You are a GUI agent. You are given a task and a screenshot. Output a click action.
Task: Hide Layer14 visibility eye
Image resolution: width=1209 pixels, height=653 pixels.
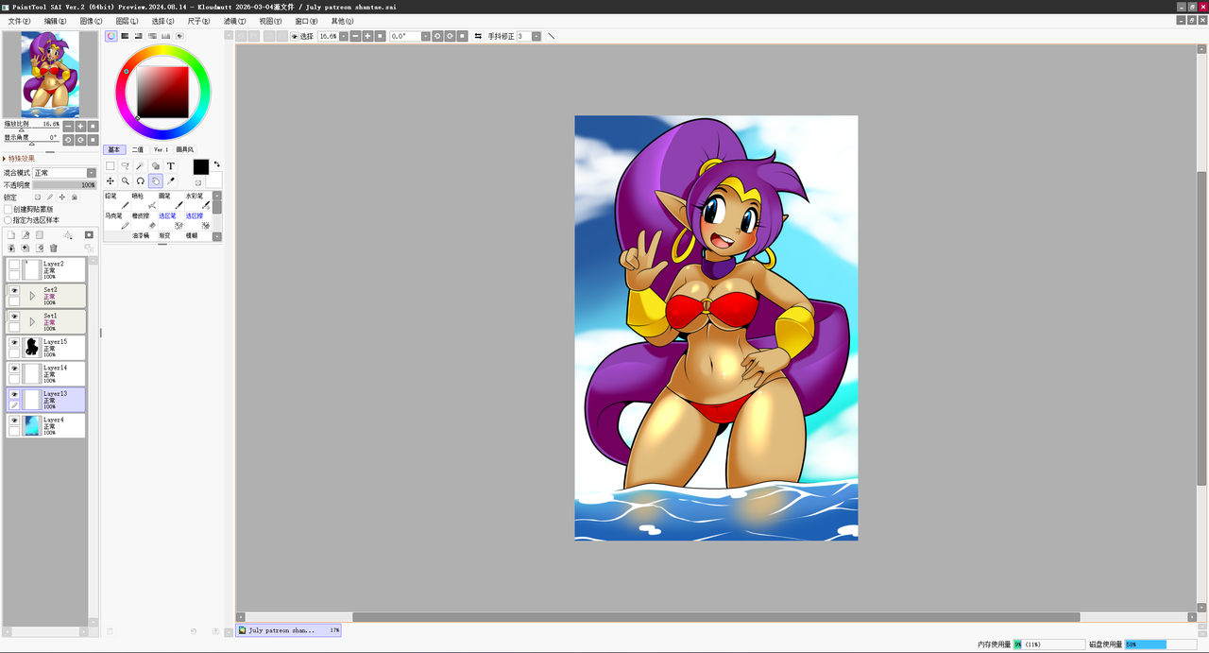14,369
